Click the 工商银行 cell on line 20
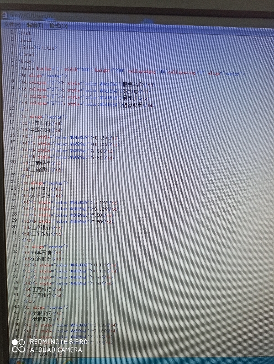Image resolution: width=274 pixels, height=364 pixels. point(40,163)
